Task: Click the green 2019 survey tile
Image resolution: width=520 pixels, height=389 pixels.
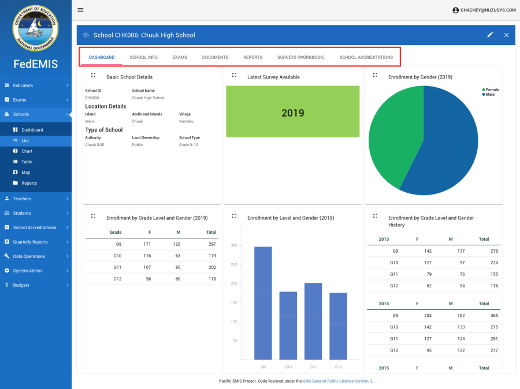Action: (292, 112)
